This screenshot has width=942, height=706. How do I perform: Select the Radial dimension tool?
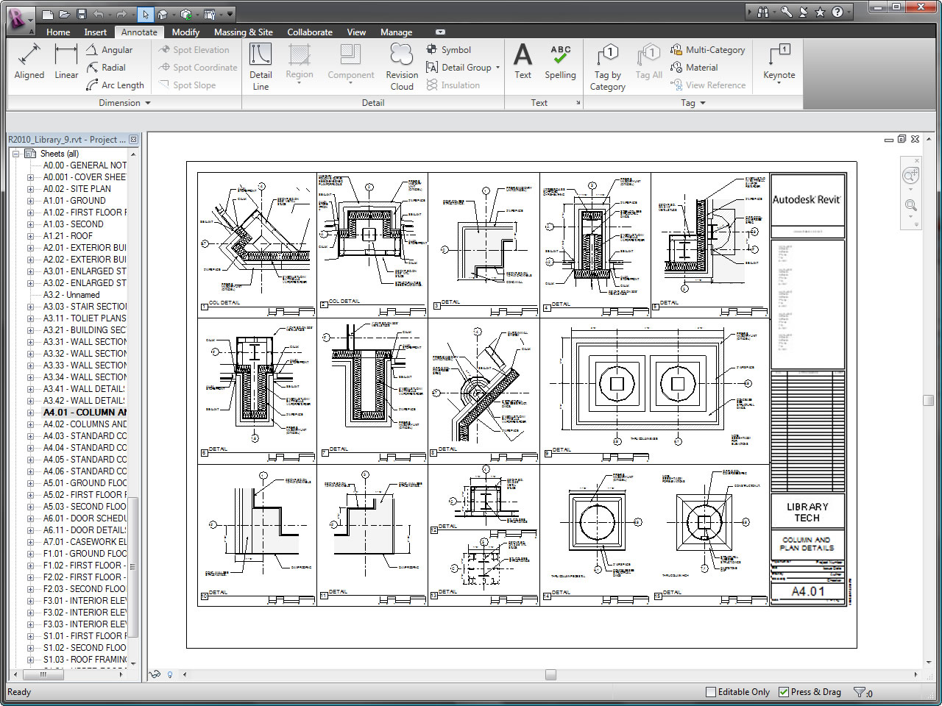coord(106,68)
